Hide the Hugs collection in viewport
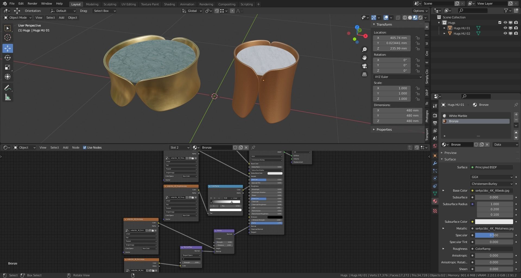Image resolution: width=521 pixels, height=278 pixels. (505, 22)
